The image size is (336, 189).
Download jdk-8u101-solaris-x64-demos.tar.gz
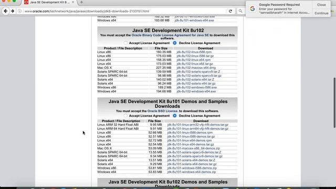point(192,164)
